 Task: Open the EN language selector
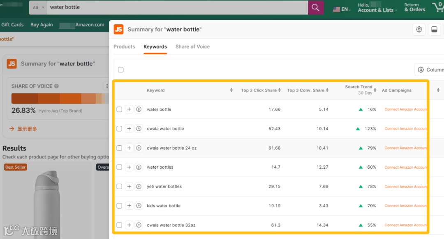pos(342,9)
